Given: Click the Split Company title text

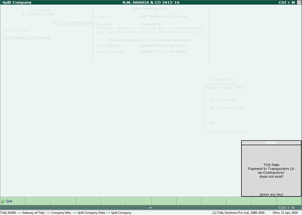Looking at the screenshot, I should tap(17, 2).
